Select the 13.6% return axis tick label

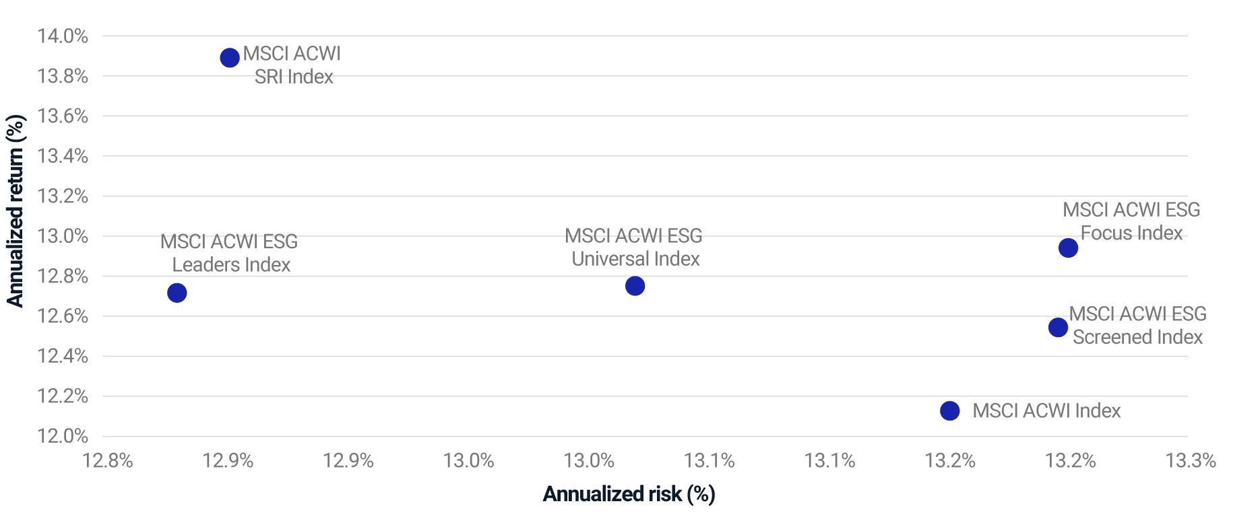pos(63,116)
